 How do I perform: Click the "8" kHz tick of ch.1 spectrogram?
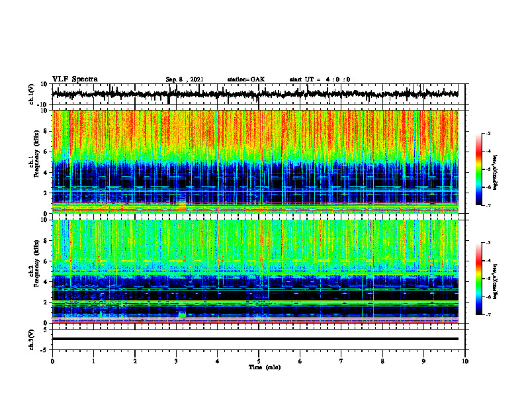pyautogui.click(x=46, y=131)
